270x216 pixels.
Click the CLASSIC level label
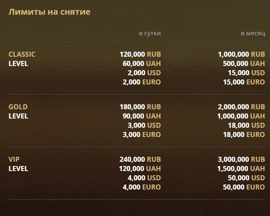click(22, 54)
